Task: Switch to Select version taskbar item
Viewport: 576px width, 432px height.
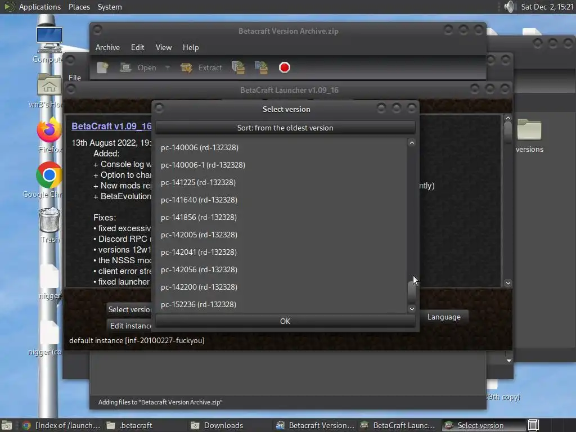Action: click(x=484, y=425)
